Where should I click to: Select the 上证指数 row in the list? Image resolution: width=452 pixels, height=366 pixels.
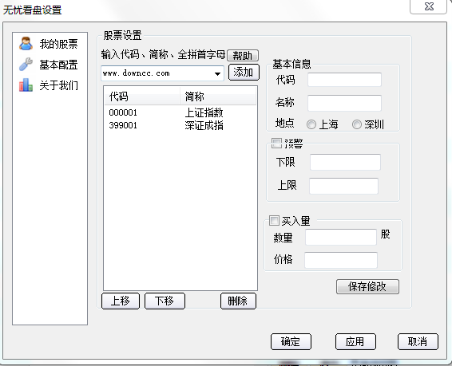[180, 112]
